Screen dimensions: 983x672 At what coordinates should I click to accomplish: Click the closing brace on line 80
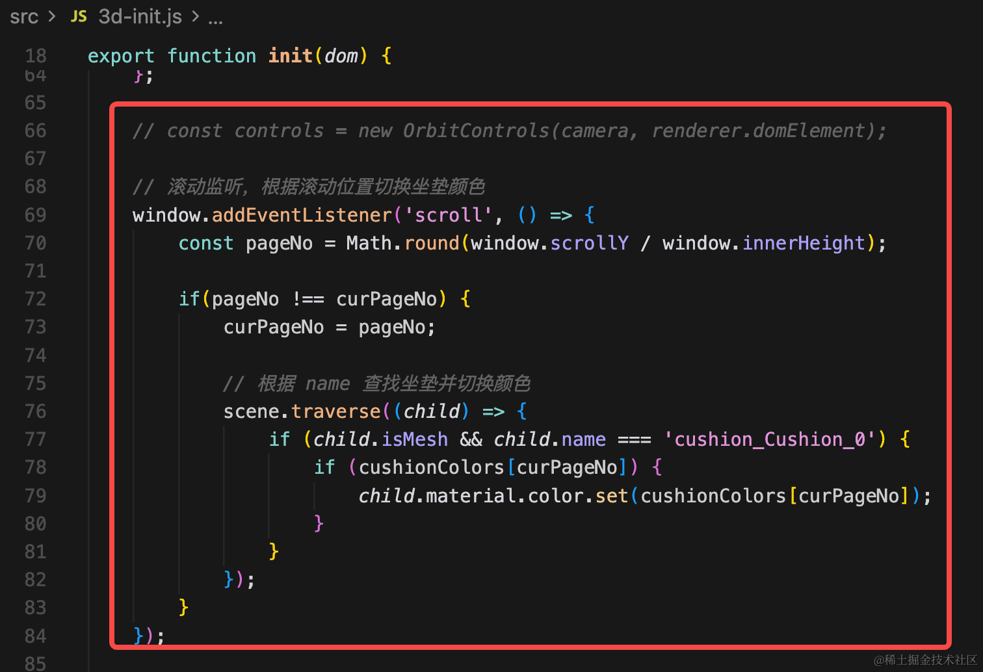(x=319, y=523)
